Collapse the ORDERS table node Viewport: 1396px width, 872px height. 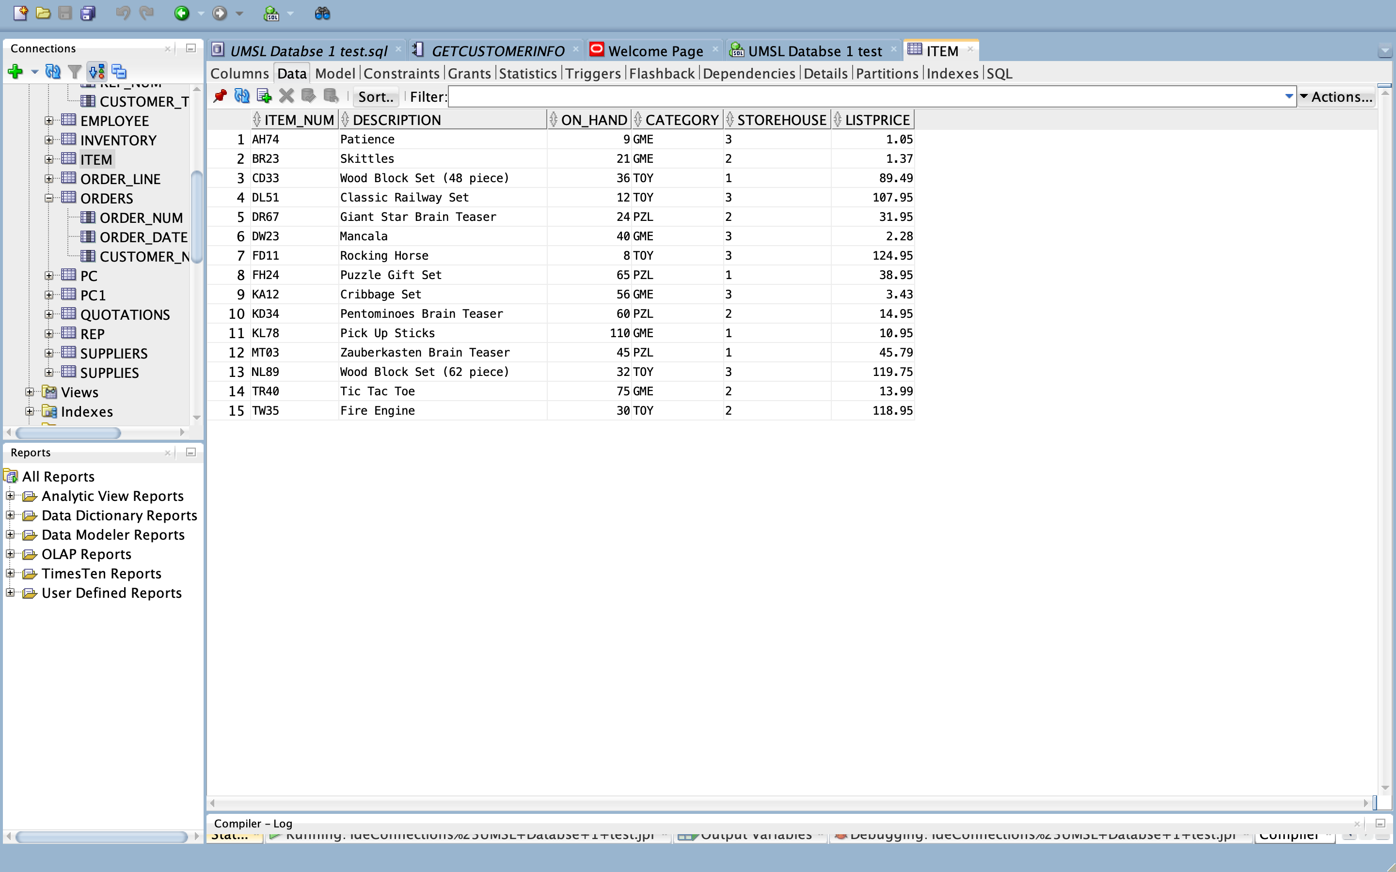tap(49, 199)
